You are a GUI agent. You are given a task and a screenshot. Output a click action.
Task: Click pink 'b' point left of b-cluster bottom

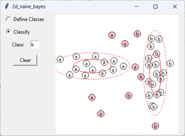[129, 96]
